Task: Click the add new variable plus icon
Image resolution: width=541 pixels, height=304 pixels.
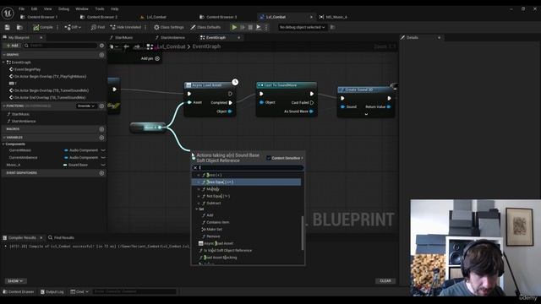Action: pos(101,138)
